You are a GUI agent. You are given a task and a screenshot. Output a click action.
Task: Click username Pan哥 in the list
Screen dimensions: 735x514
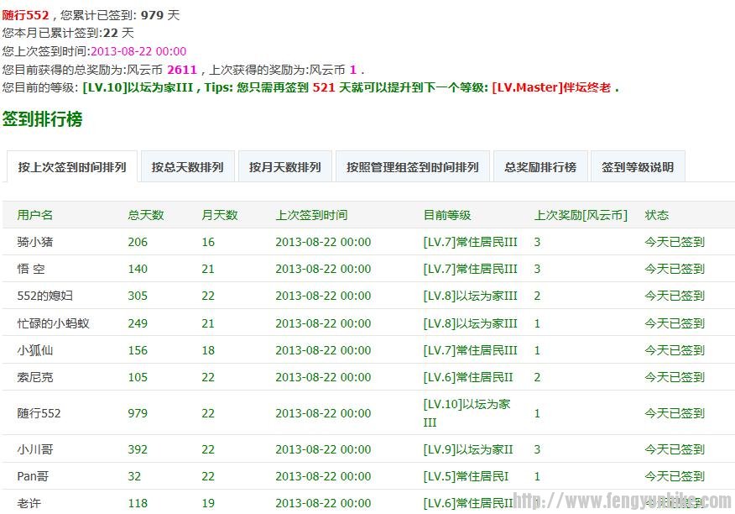click(x=33, y=476)
